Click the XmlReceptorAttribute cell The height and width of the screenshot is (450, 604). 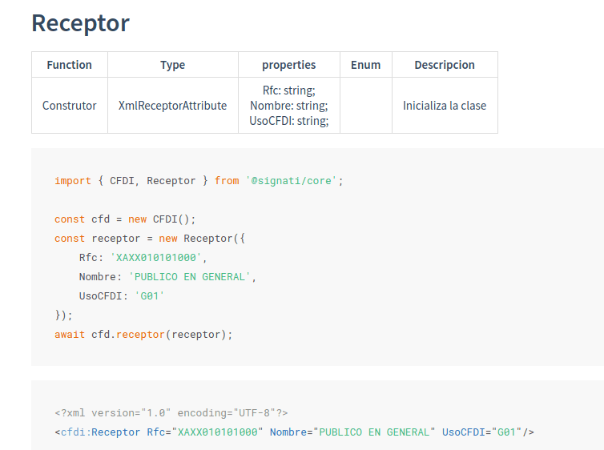click(172, 106)
